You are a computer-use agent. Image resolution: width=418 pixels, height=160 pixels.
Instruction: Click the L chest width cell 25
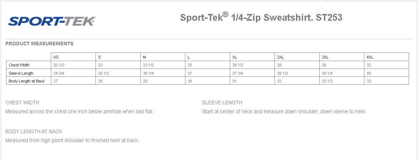(190, 65)
